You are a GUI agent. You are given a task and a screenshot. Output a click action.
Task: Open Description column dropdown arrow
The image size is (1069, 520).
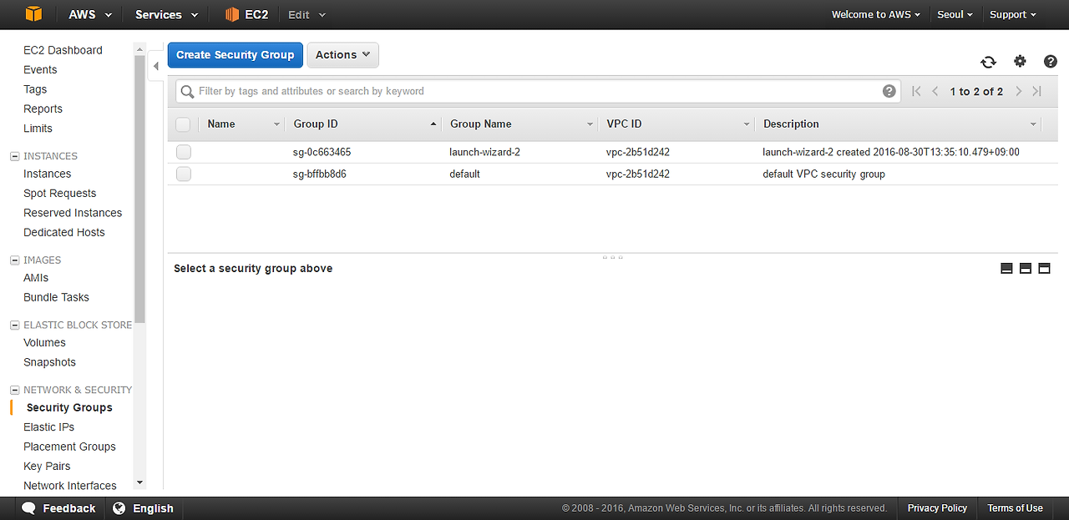[1033, 124]
